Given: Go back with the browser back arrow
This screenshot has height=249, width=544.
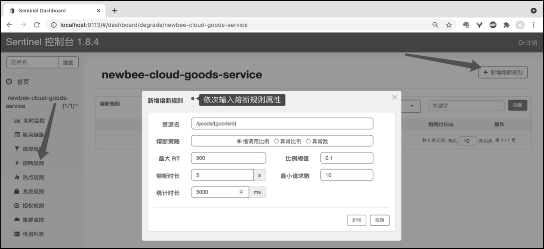Looking at the screenshot, I should point(10,25).
